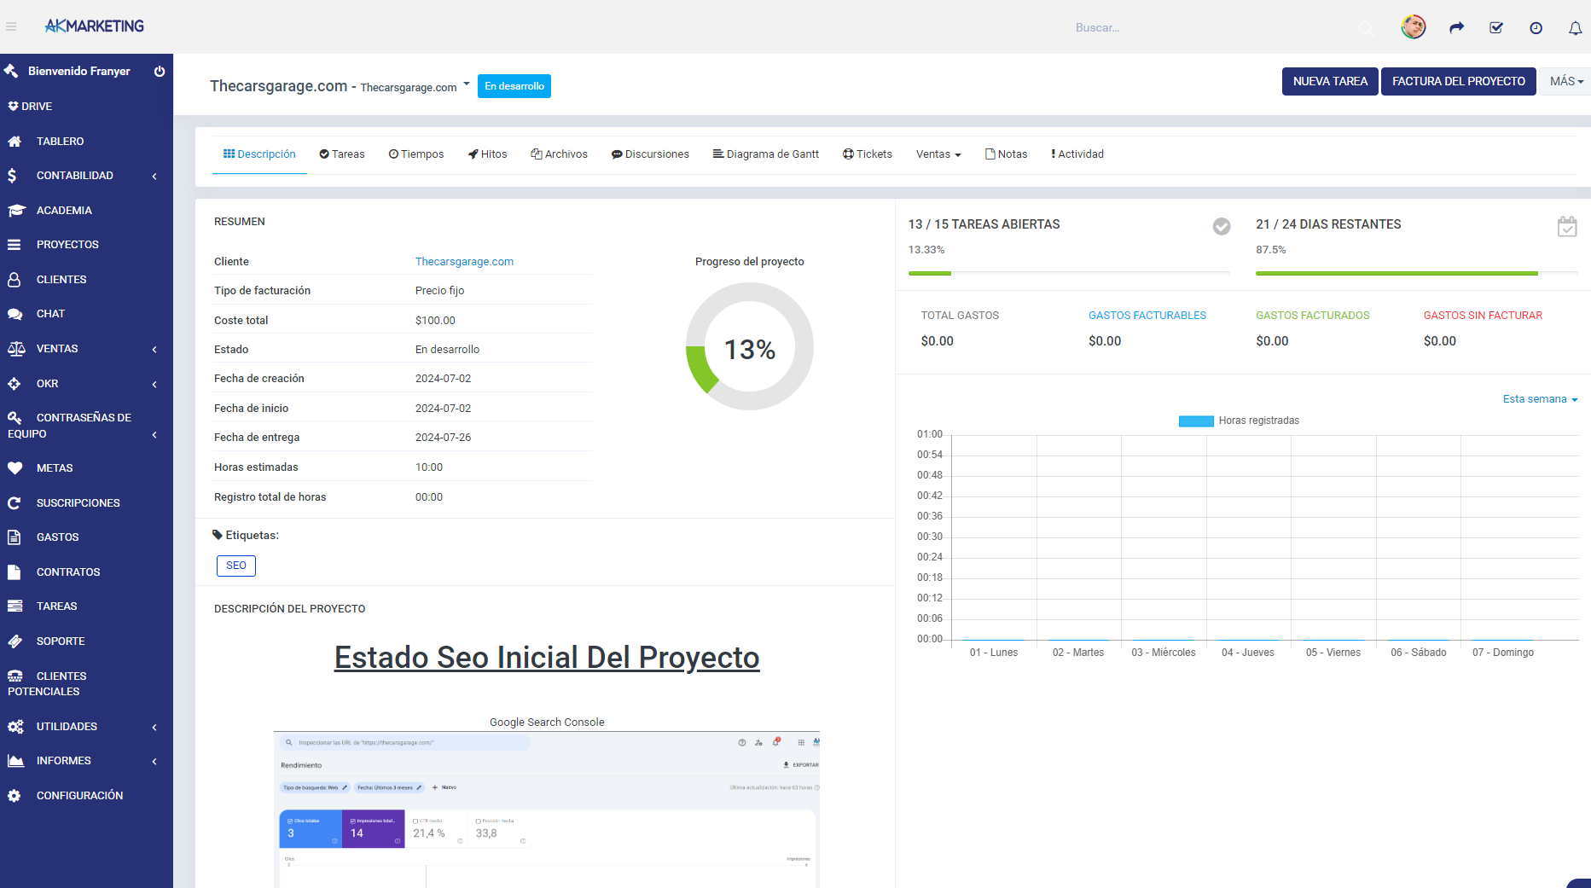Open the tasks checkmark icon in header
This screenshot has width=1591, height=888.
click(1496, 28)
